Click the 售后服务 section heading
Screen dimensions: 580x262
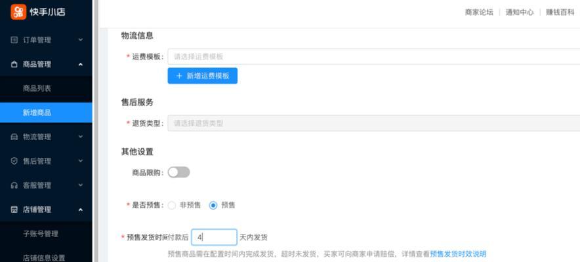click(x=137, y=103)
